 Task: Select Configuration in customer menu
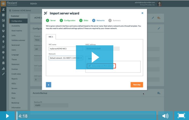pyautogui.click(x=18, y=21)
